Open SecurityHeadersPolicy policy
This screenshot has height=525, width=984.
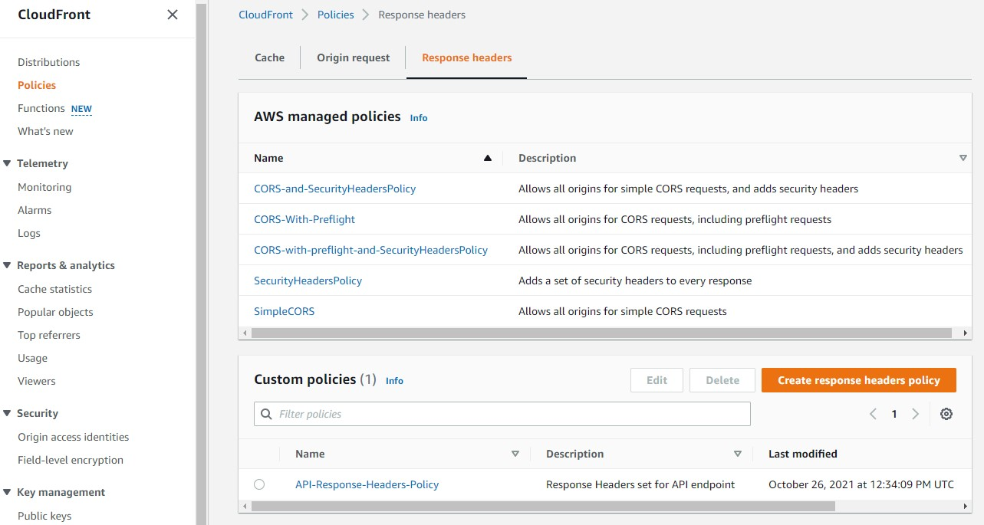click(308, 281)
